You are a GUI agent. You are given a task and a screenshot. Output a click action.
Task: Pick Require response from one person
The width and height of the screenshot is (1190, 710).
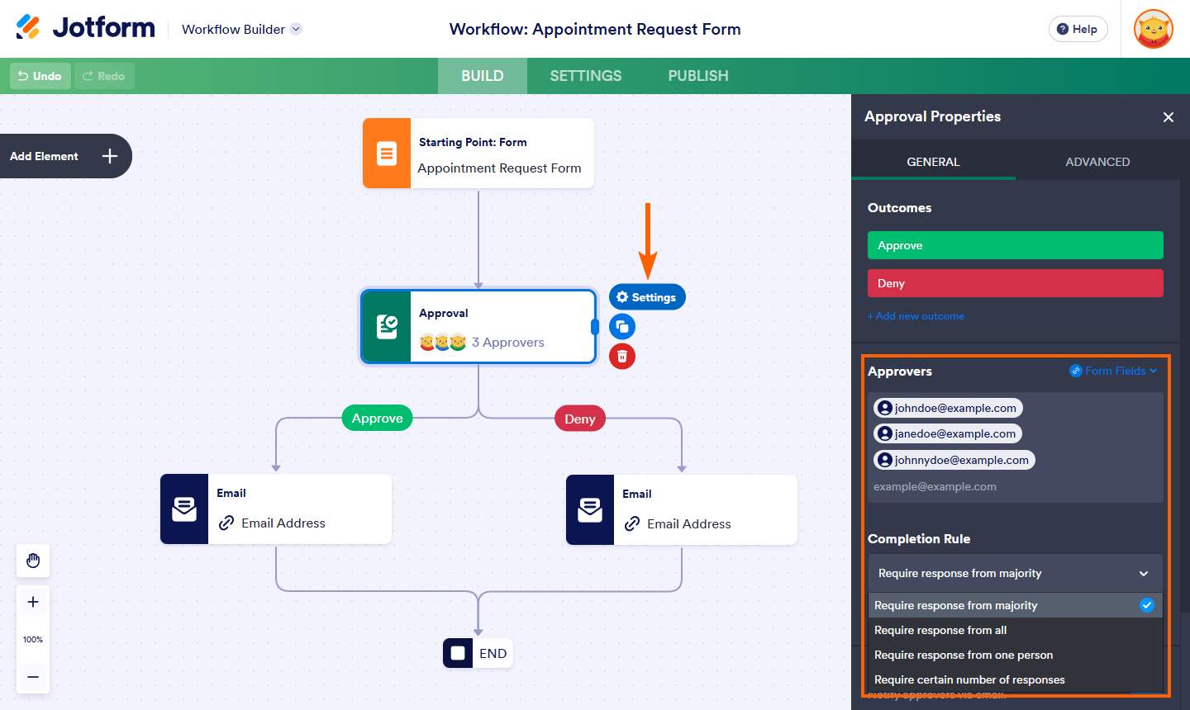(x=964, y=655)
